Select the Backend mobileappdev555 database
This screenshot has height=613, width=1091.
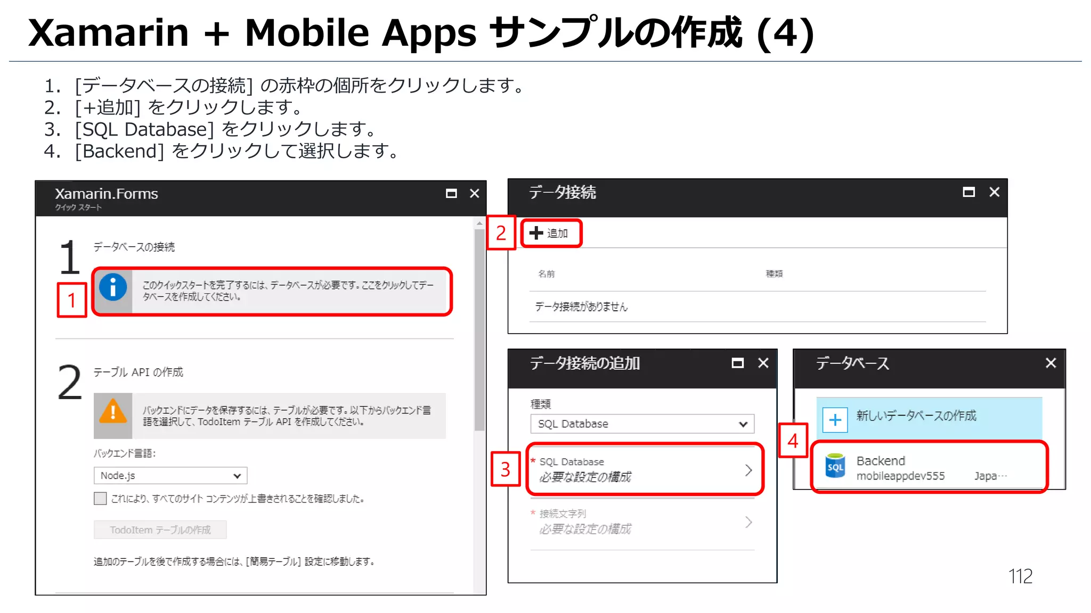pos(929,467)
